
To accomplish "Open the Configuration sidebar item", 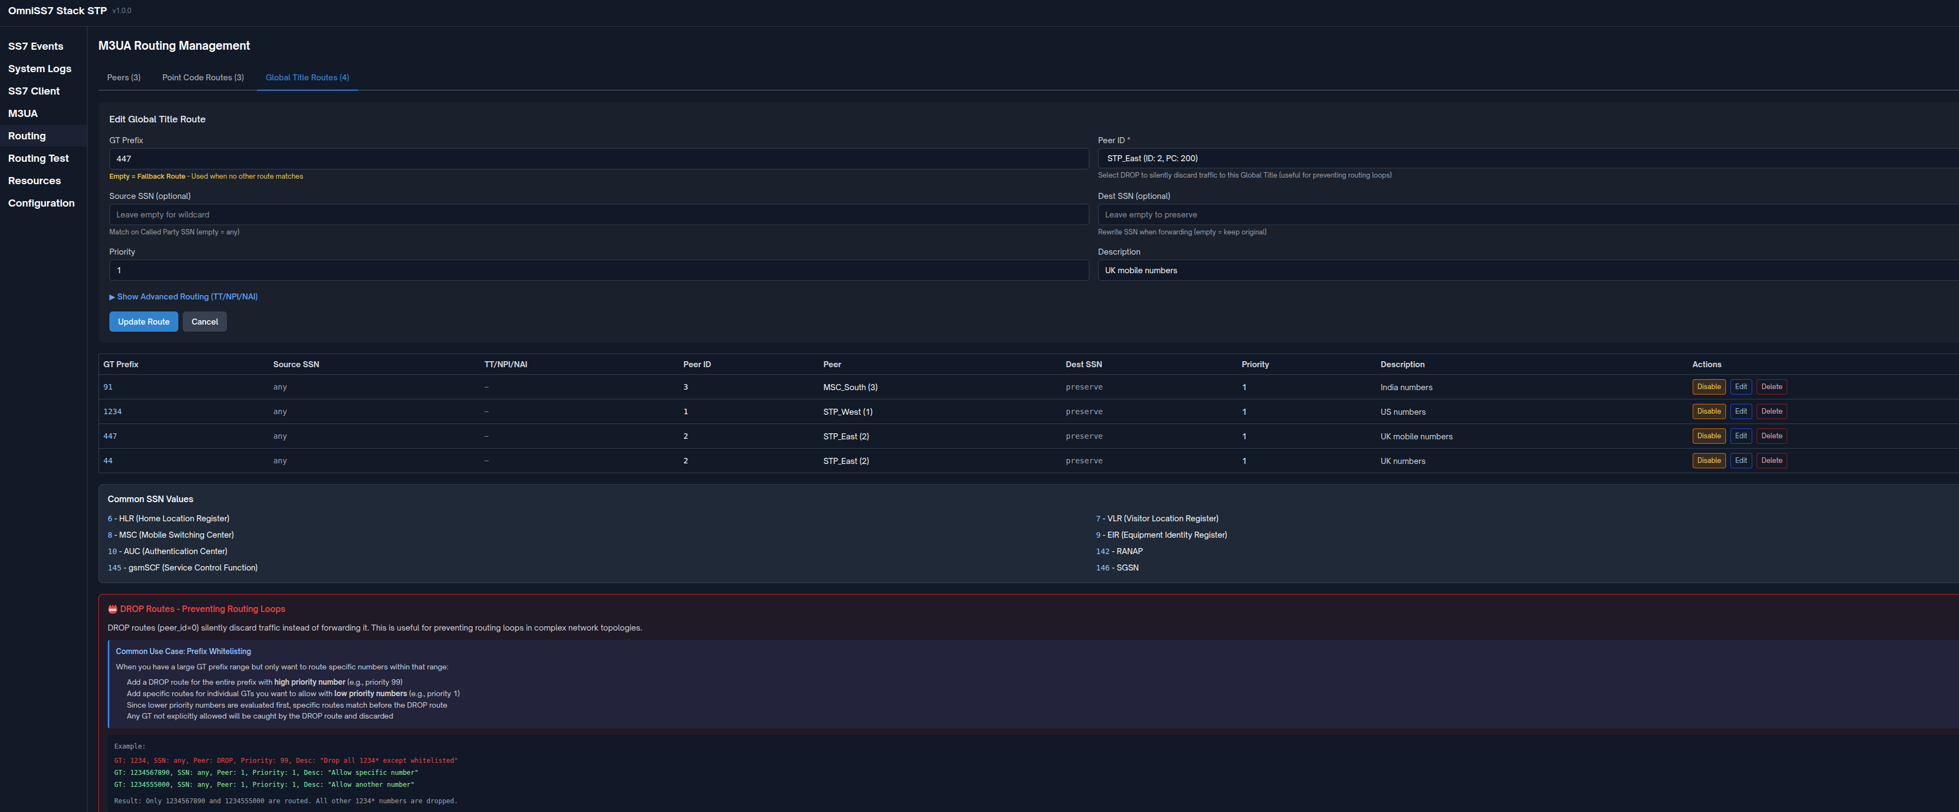I will (x=41, y=203).
